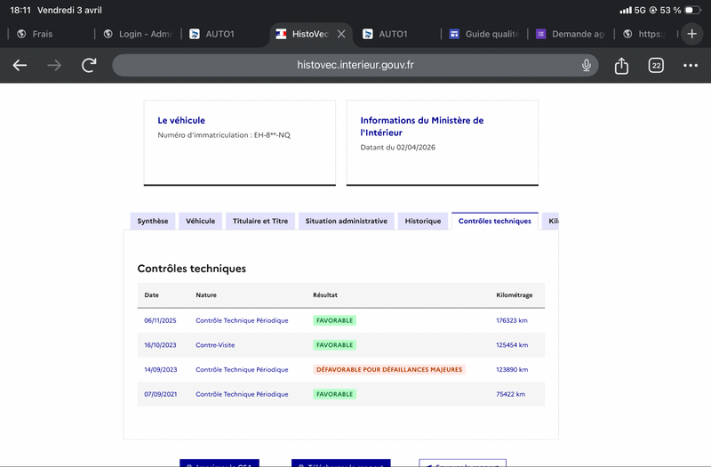Tap the microphone voice search icon
711x467 pixels.
coord(587,66)
